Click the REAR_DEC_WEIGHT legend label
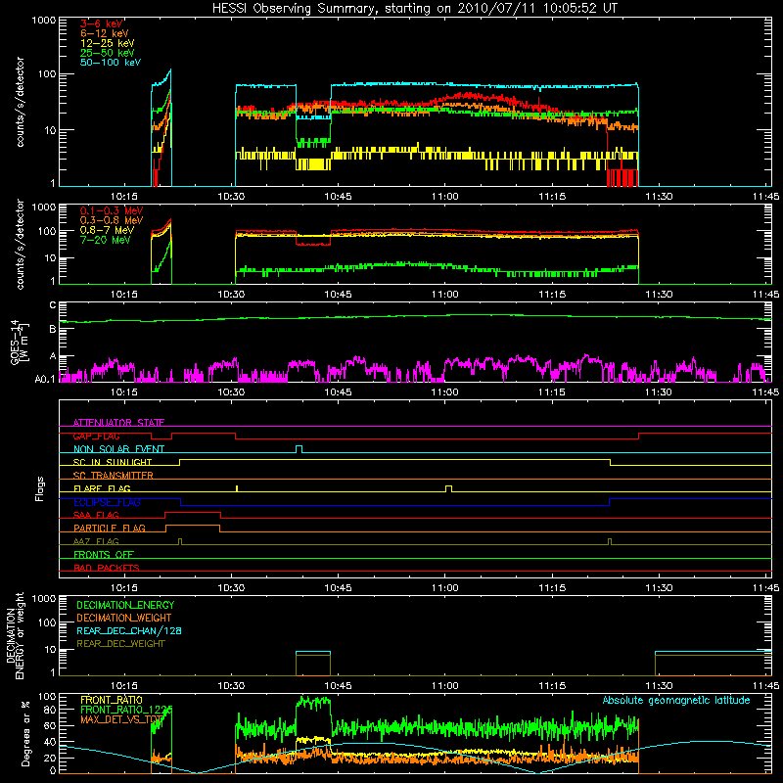The image size is (783, 783). point(120,644)
